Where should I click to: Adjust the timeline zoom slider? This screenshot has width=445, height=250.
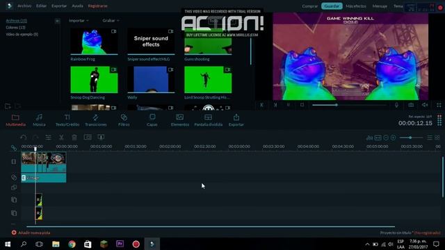point(411,137)
